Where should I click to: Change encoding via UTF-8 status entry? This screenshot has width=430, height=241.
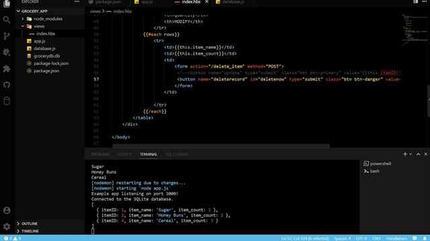pyautogui.click(x=361, y=238)
